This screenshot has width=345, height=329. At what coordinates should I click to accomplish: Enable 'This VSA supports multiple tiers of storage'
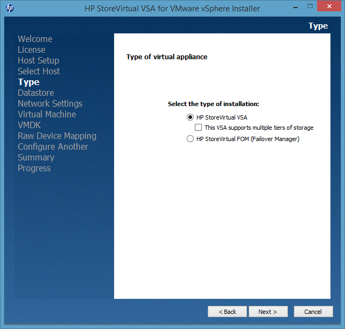198,128
